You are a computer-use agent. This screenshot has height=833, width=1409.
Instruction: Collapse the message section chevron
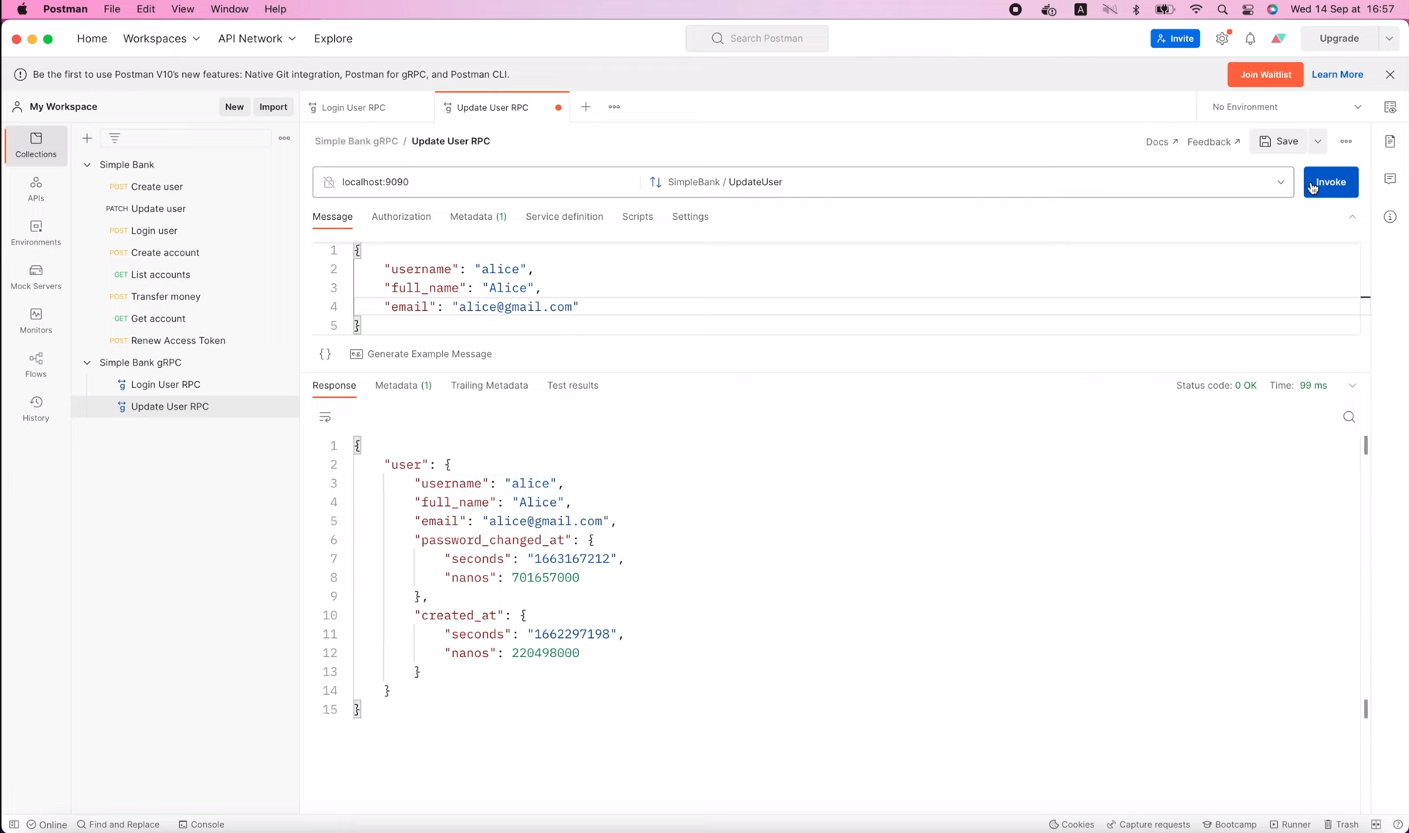coord(1352,217)
